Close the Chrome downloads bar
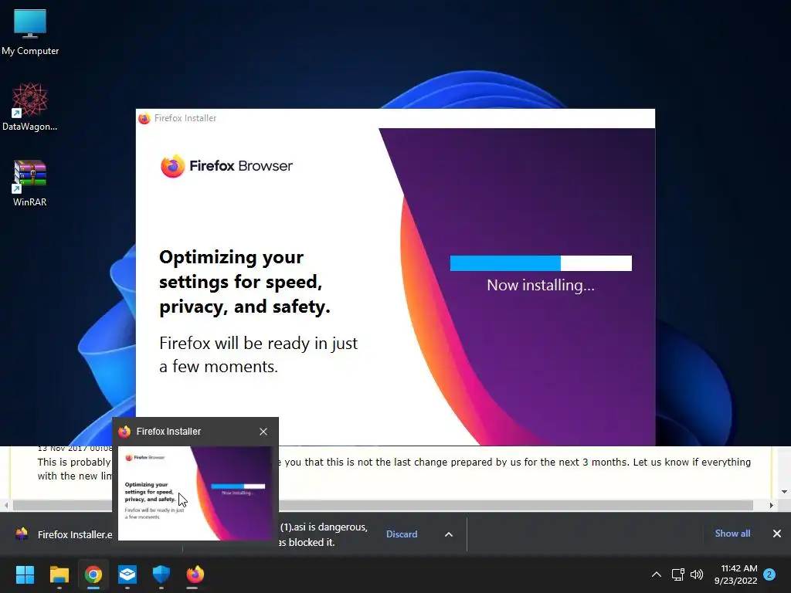Screen dimensions: 791x593 [777, 534]
